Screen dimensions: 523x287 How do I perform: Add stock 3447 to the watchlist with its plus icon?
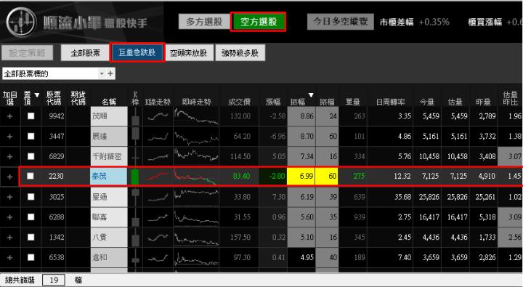pos(9,136)
